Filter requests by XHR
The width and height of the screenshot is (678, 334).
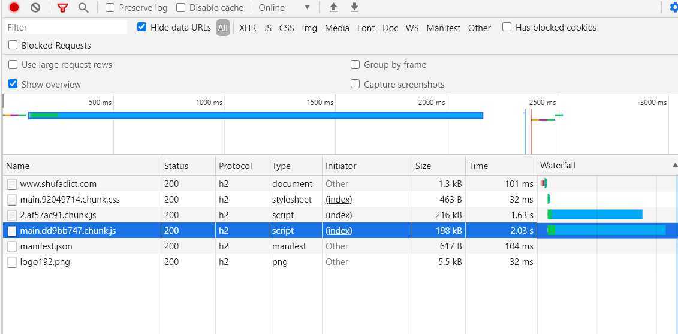point(248,28)
